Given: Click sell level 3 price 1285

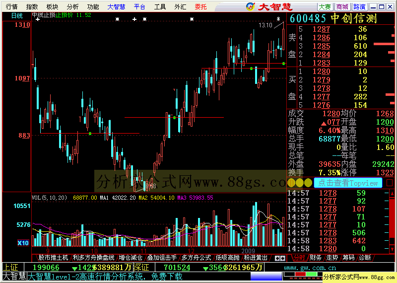Looking at the screenshot, I should coord(321,46).
